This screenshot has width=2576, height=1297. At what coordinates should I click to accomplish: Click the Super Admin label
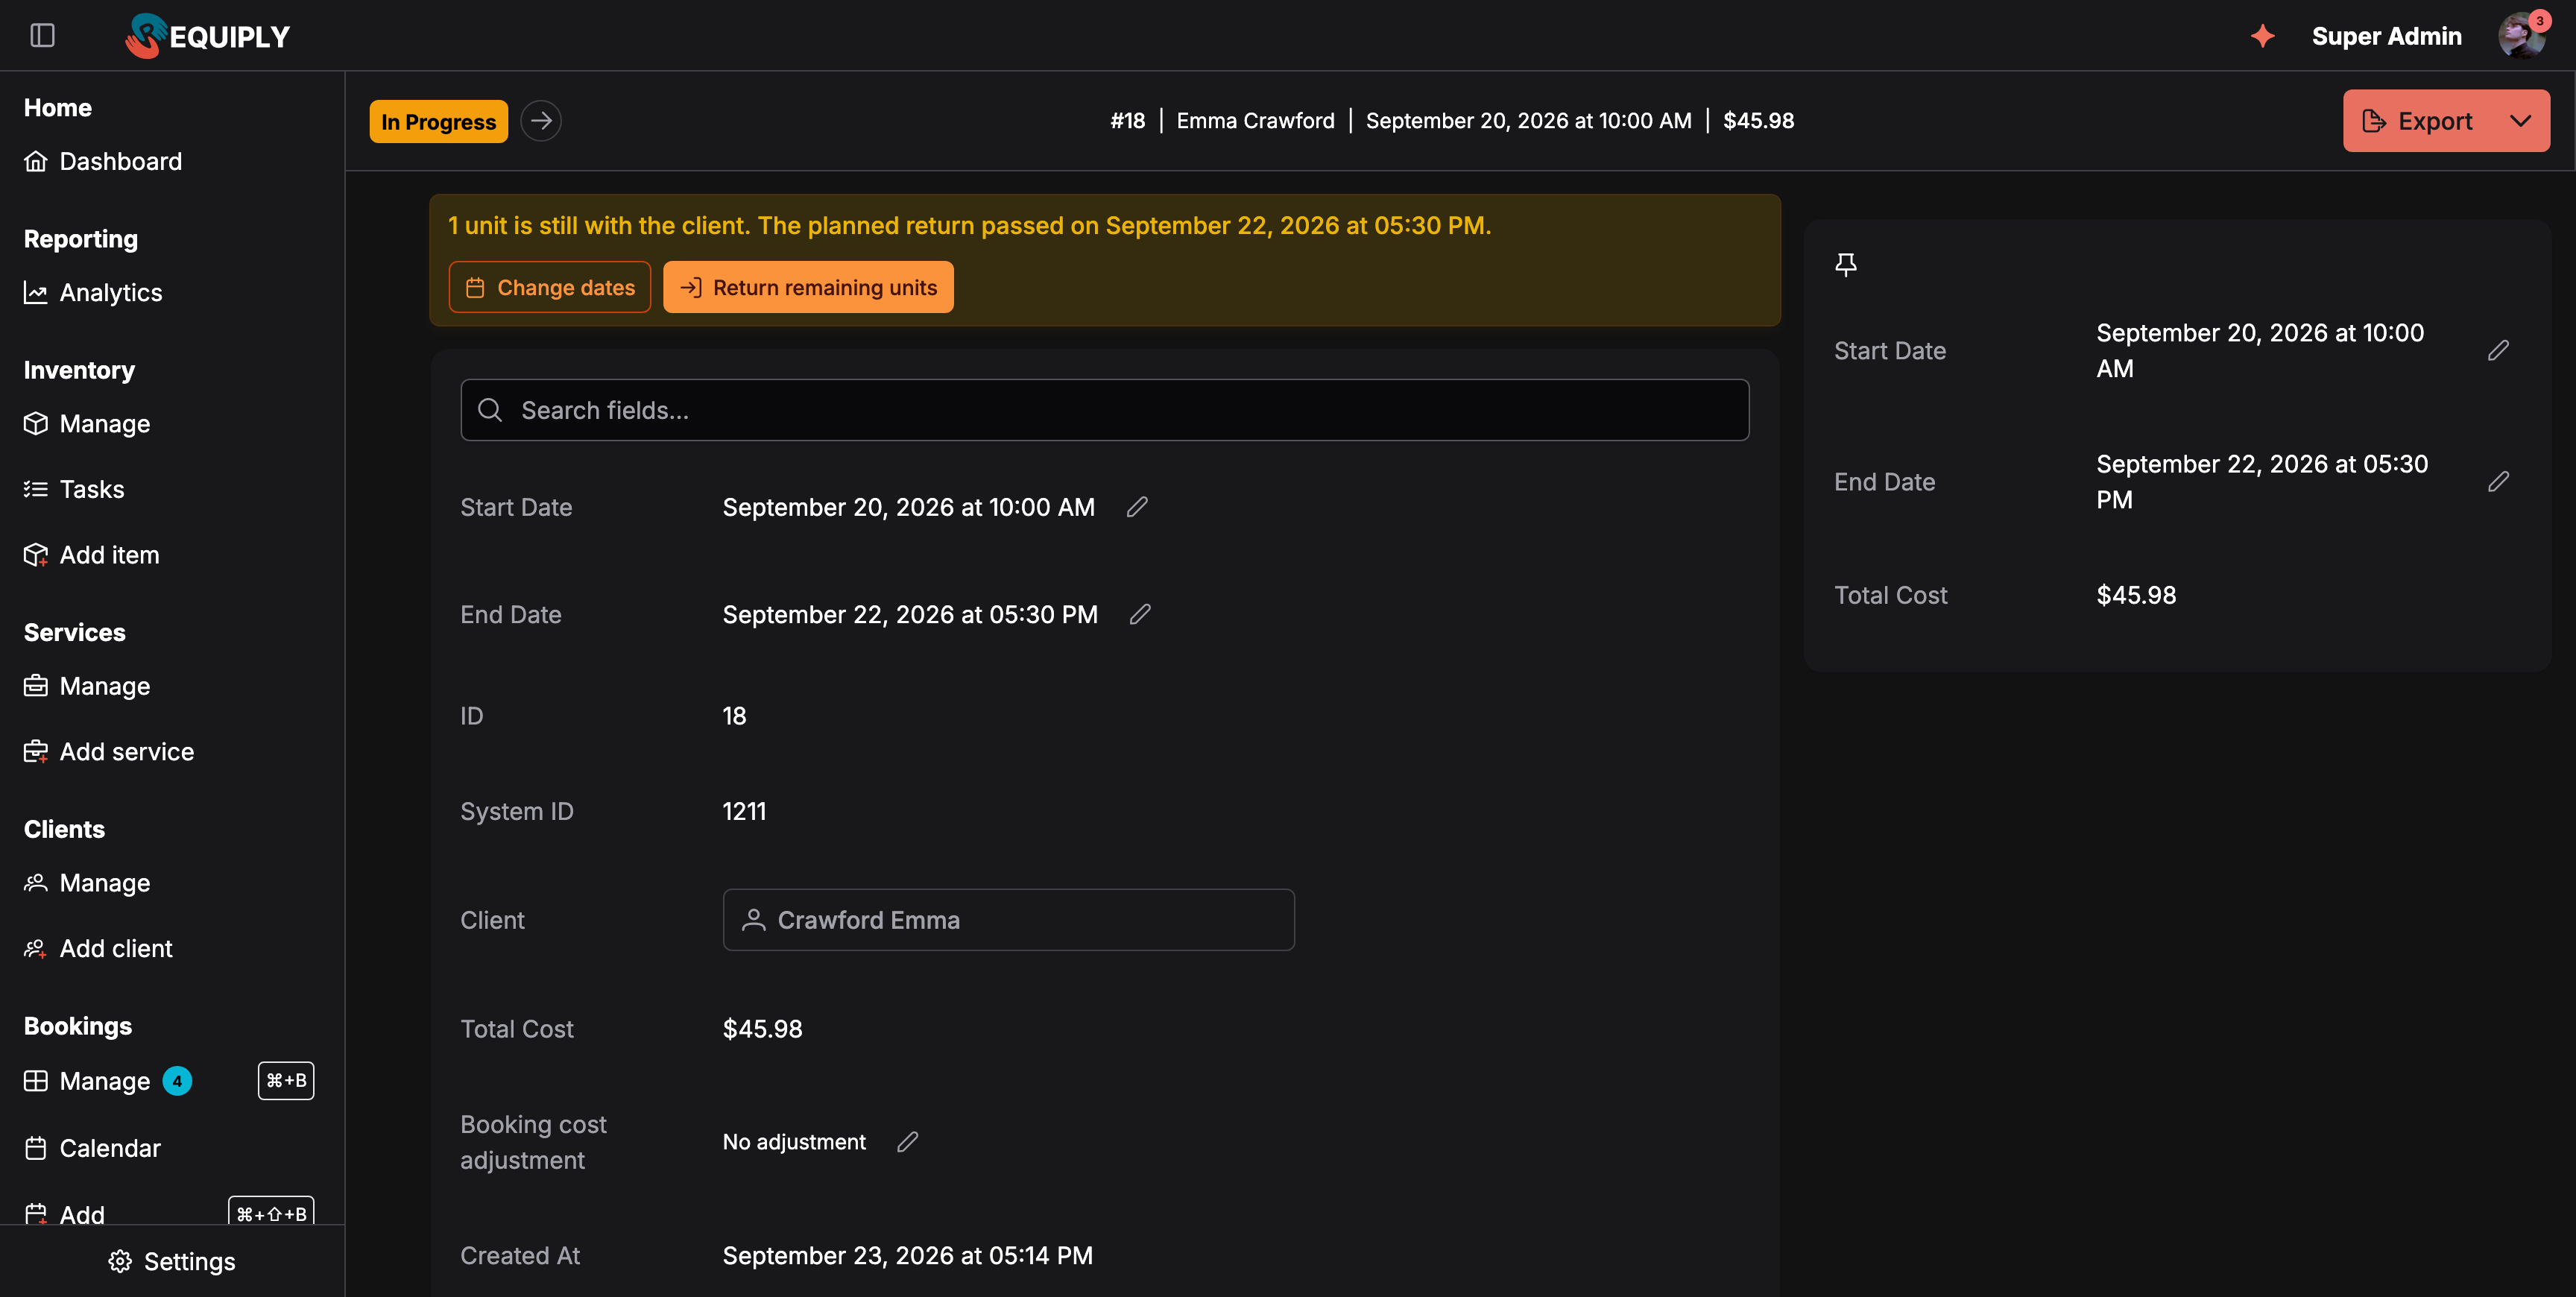(2386, 36)
